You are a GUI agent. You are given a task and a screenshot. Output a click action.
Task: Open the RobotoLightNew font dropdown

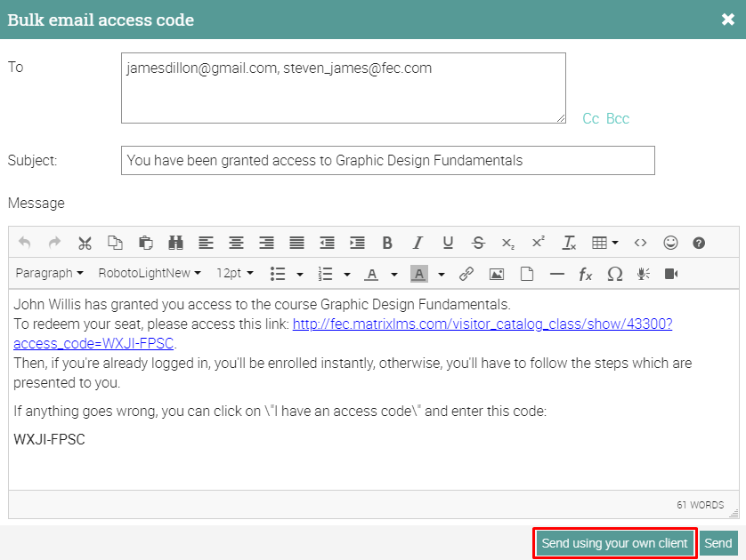coord(150,273)
